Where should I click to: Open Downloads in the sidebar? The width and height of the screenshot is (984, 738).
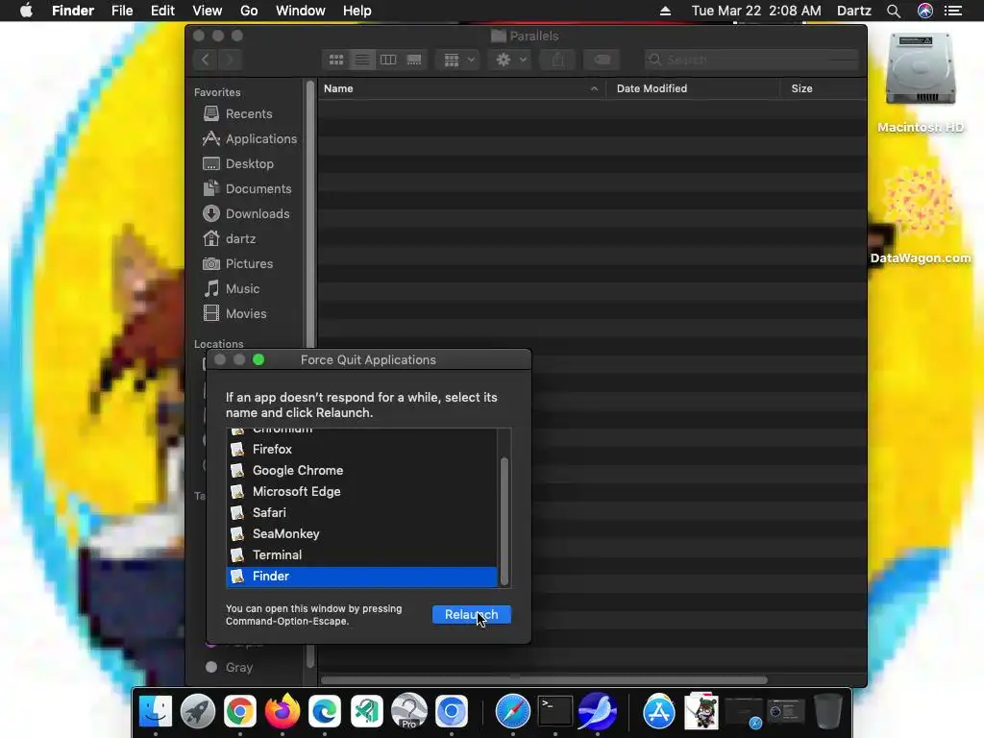click(248, 213)
